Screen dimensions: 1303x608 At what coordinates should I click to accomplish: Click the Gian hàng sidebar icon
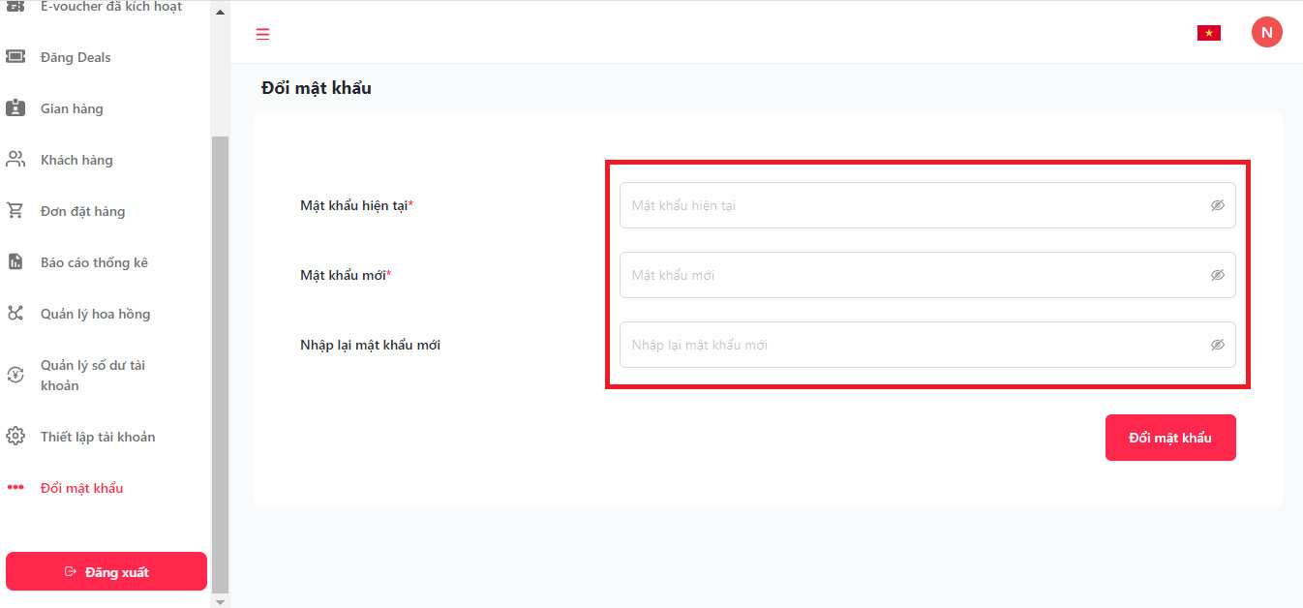15,108
